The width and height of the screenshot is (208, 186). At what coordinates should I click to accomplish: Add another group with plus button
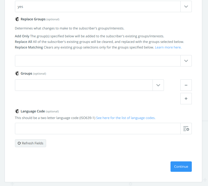(186, 98)
